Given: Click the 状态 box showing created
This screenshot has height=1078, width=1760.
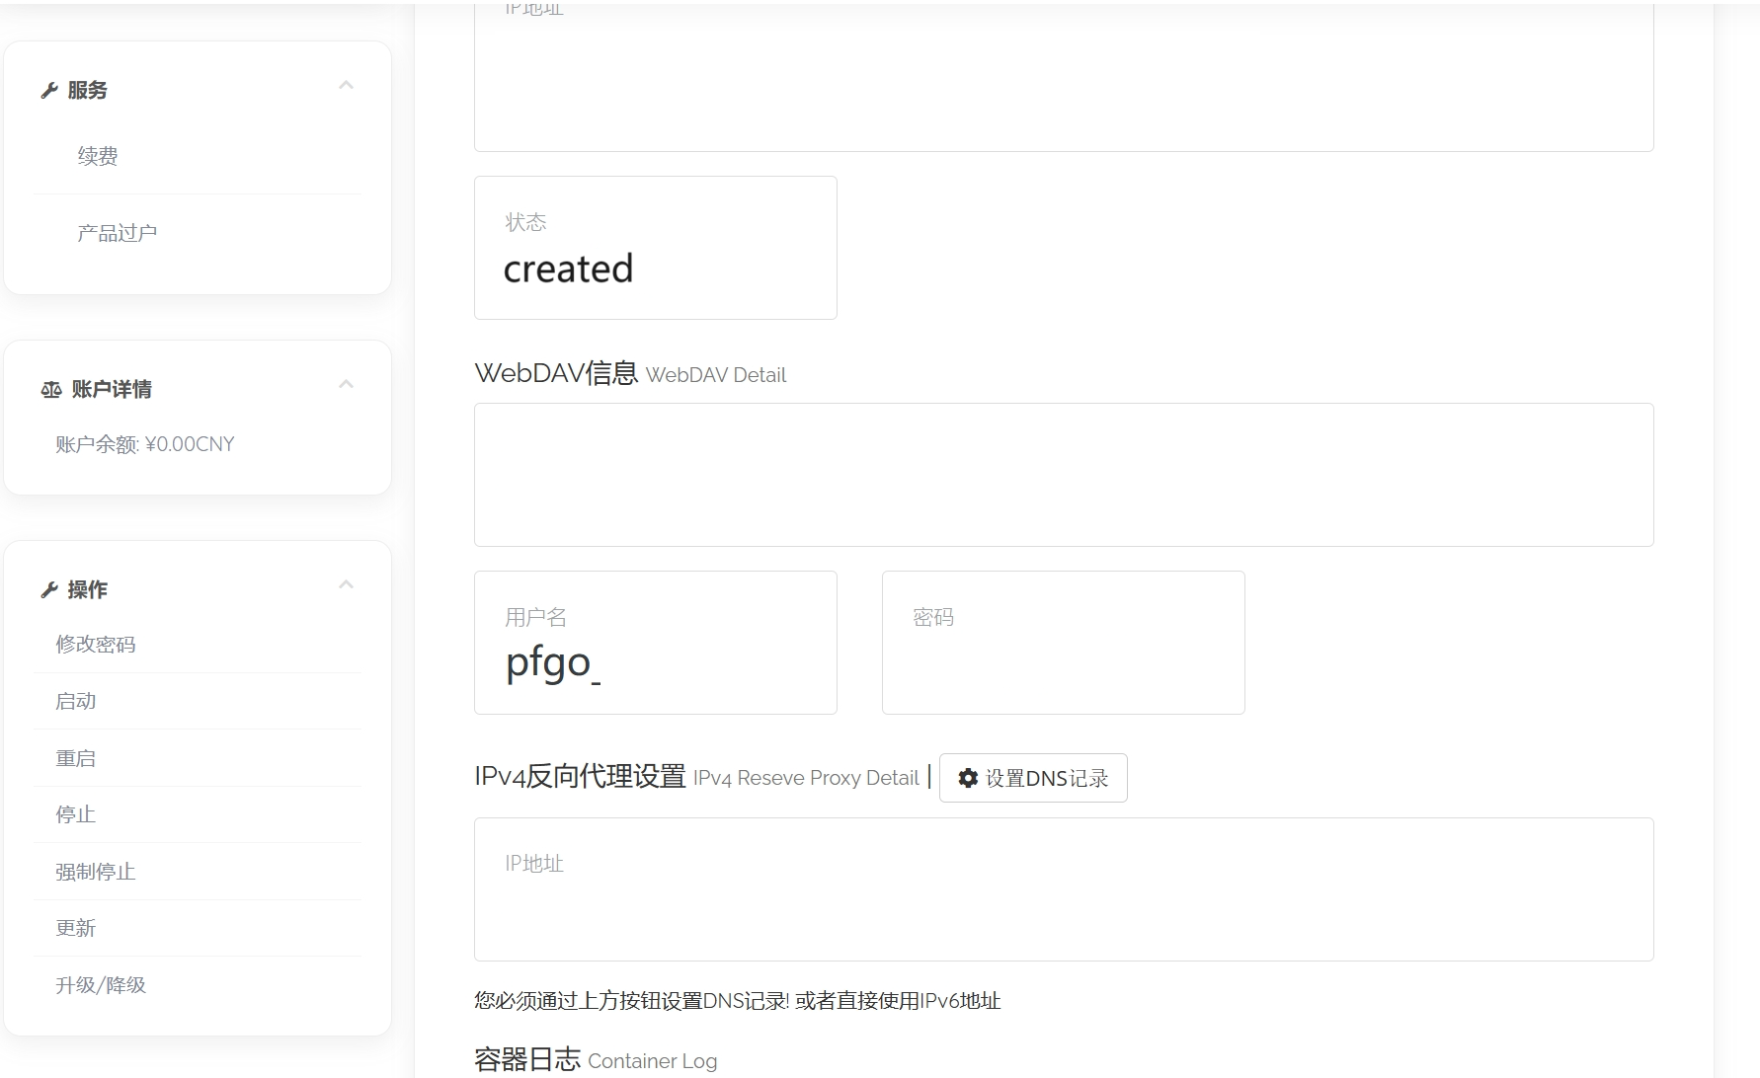Looking at the screenshot, I should (x=655, y=248).
